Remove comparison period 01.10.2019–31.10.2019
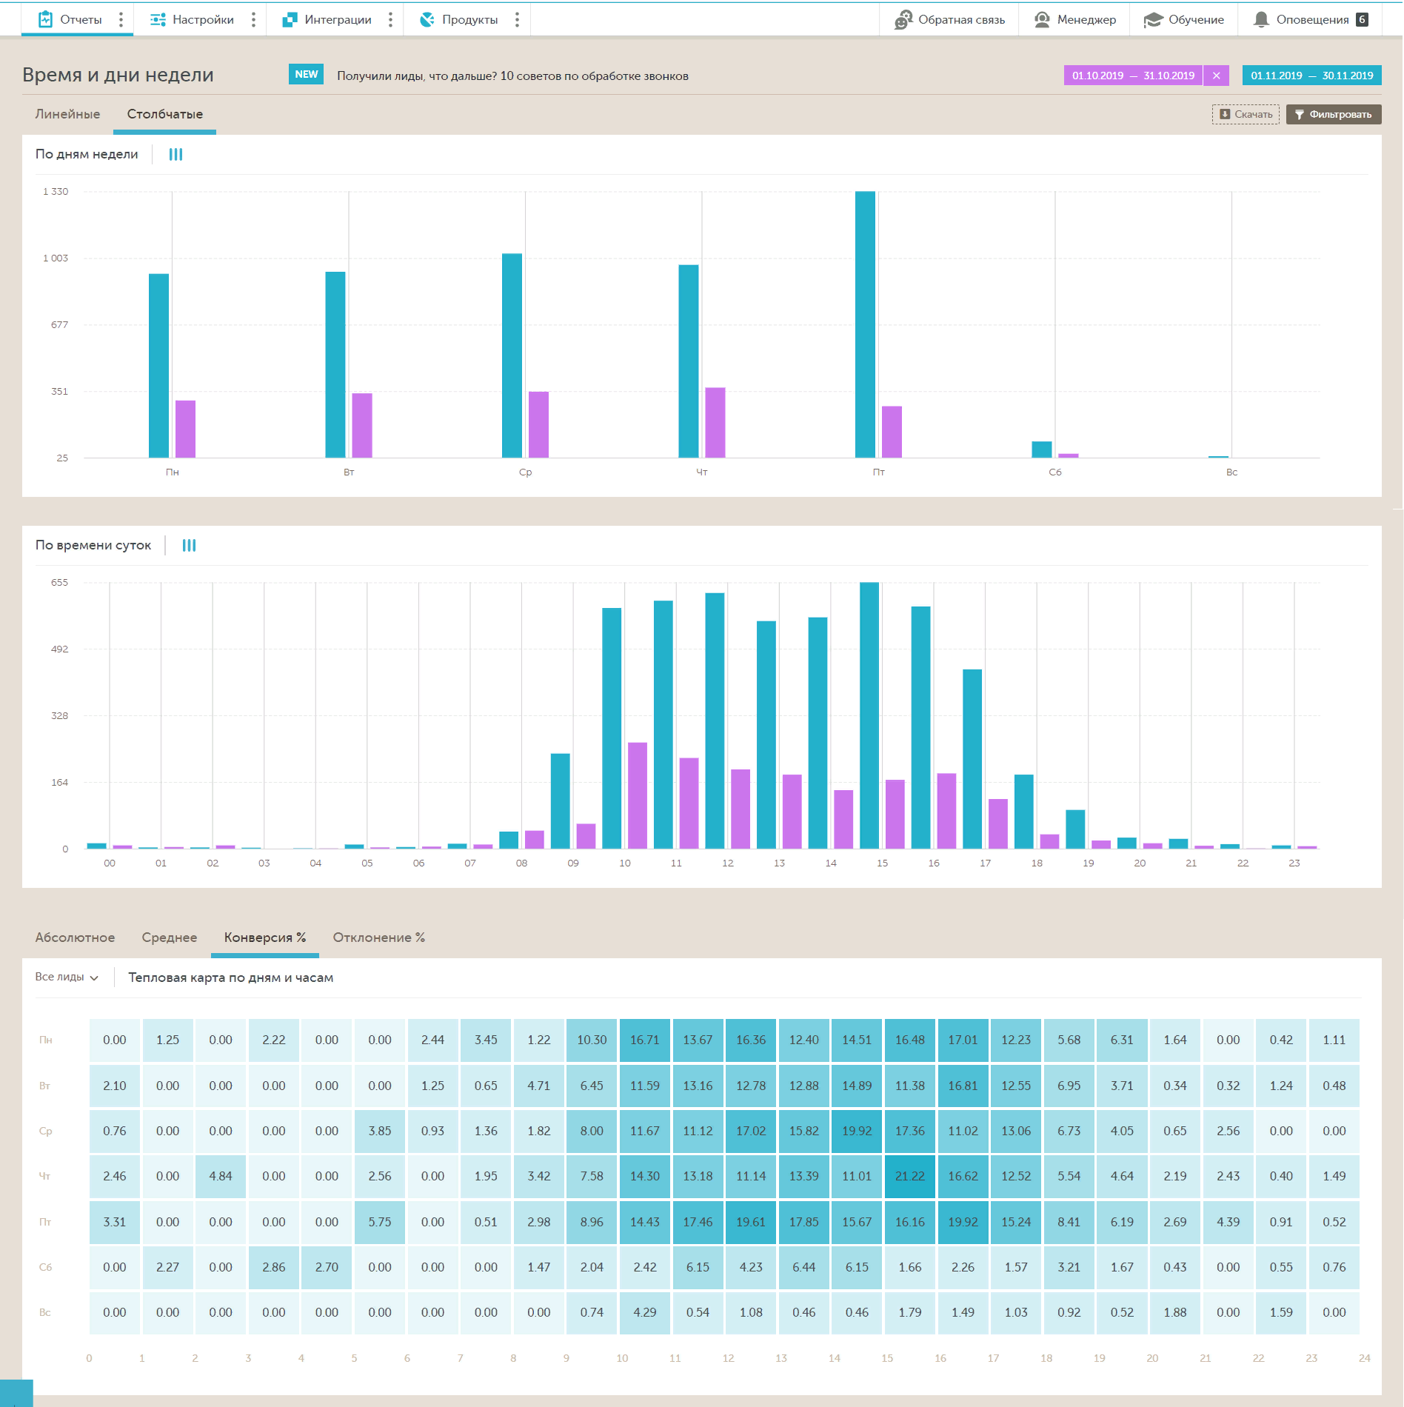This screenshot has width=1404, height=1407. pos(1216,76)
